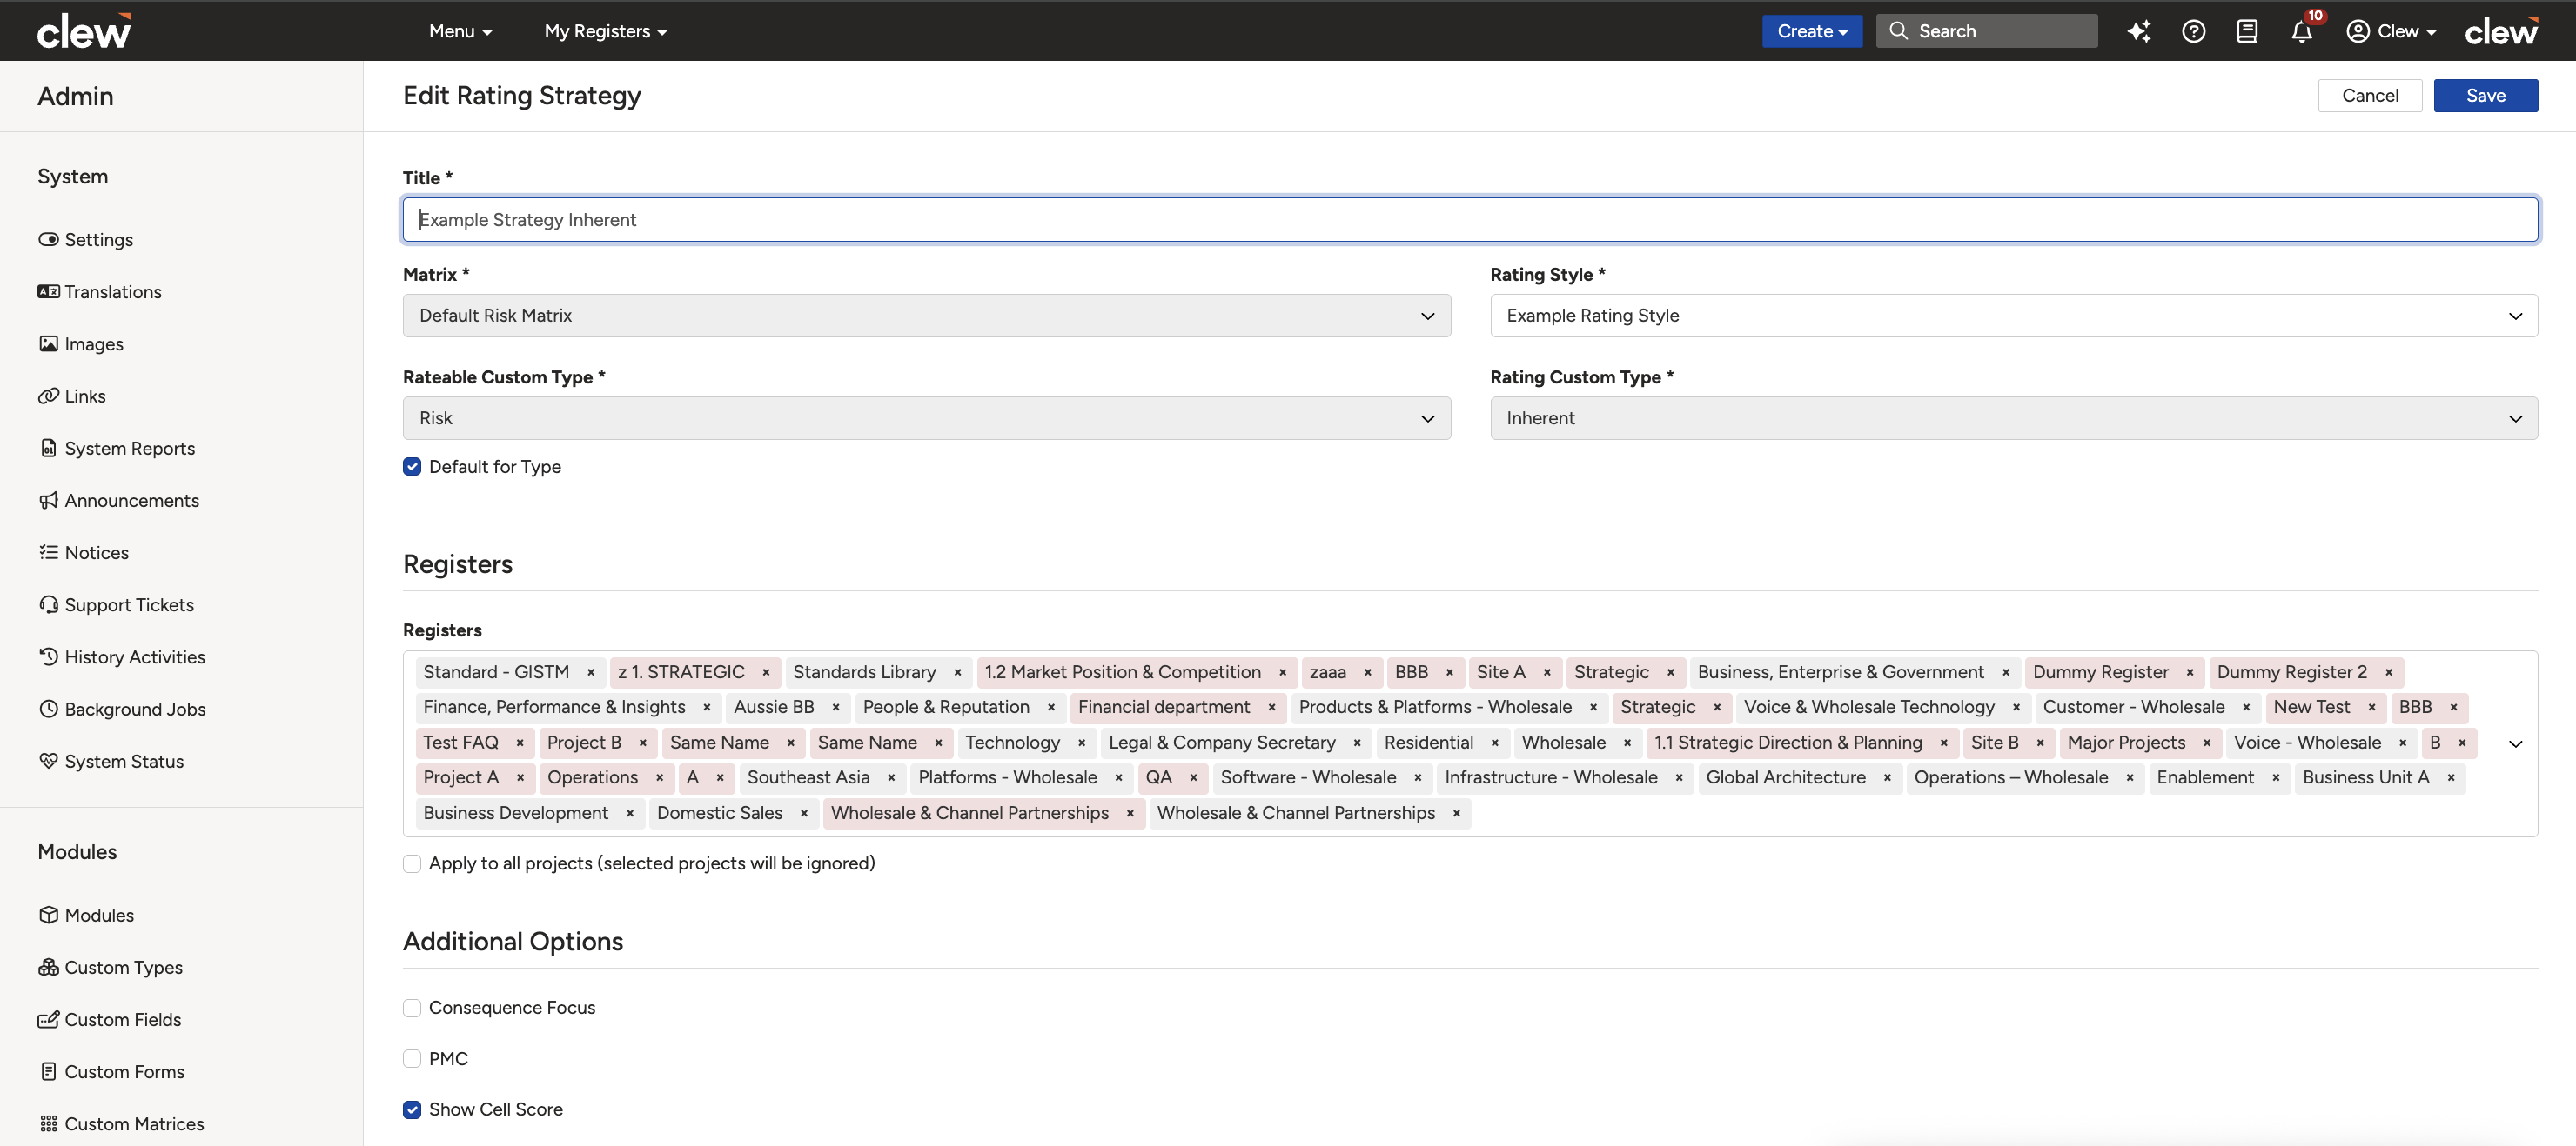The width and height of the screenshot is (2576, 1146).
Task: Remove the zaaa register tag
Action: coord(1368,672)
